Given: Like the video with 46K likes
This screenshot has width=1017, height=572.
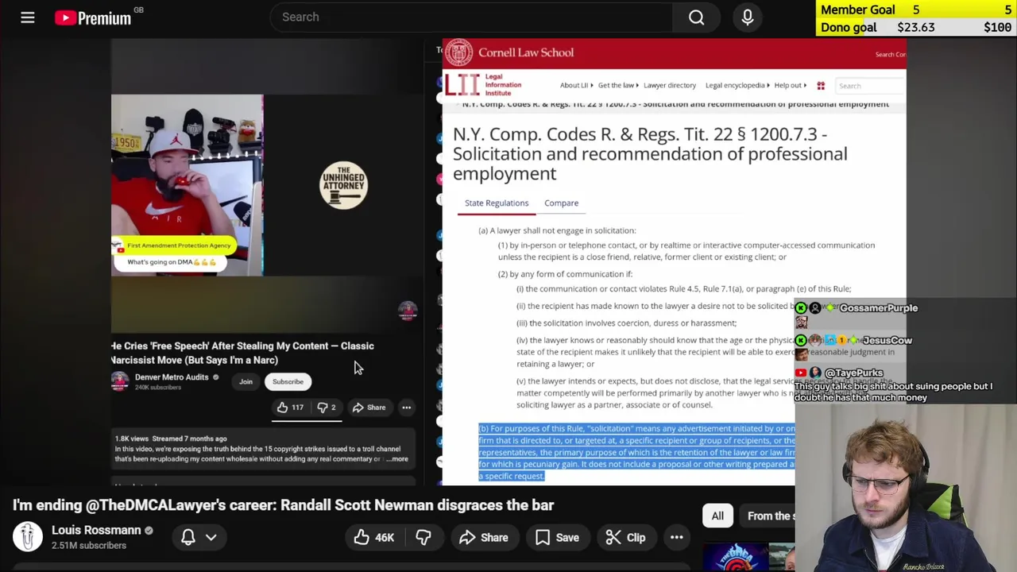Looking at the screenshot, I should (374, 537).
